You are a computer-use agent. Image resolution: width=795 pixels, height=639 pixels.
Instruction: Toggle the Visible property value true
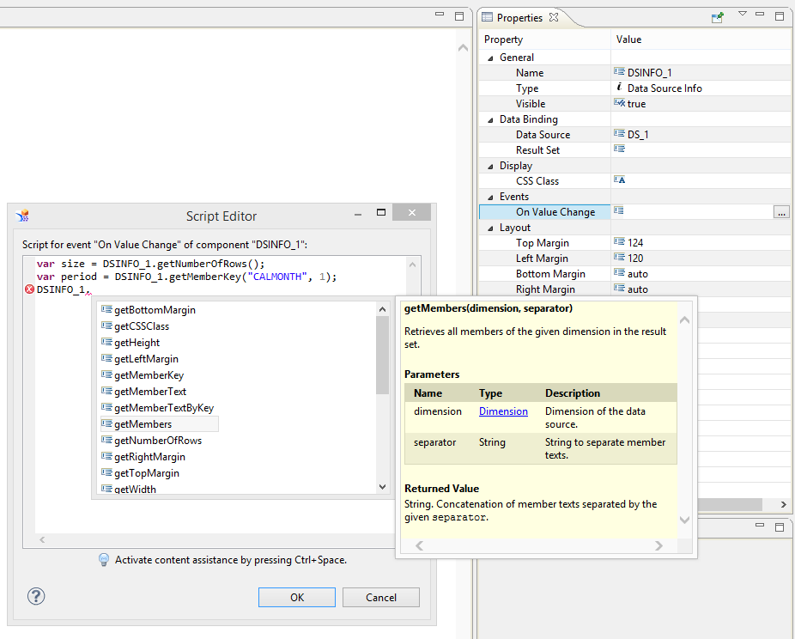[x=636, y=104]
